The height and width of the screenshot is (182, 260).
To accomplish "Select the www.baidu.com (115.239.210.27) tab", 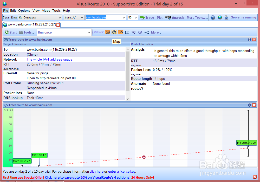I will (31, 24).
